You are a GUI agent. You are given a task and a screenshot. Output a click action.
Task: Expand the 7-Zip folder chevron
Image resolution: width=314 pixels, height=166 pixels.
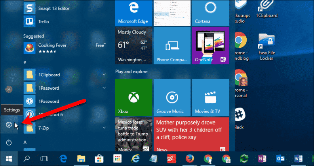[x=104, y=128]
